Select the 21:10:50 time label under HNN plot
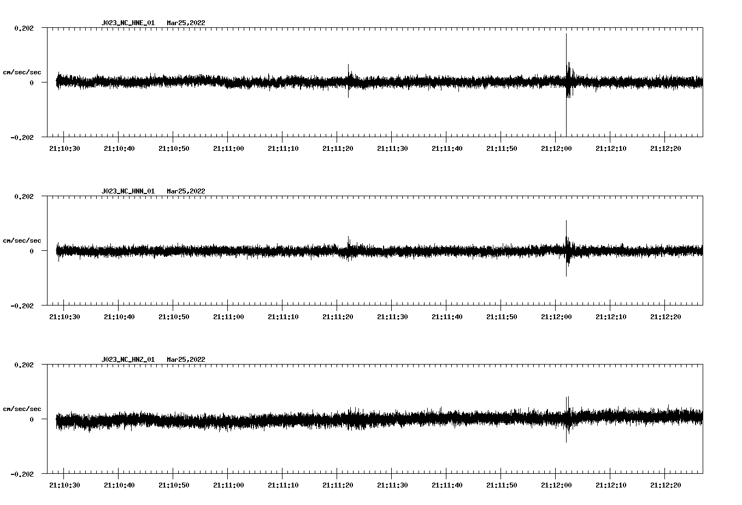This screenshot has width=742, height=505. 174,316
